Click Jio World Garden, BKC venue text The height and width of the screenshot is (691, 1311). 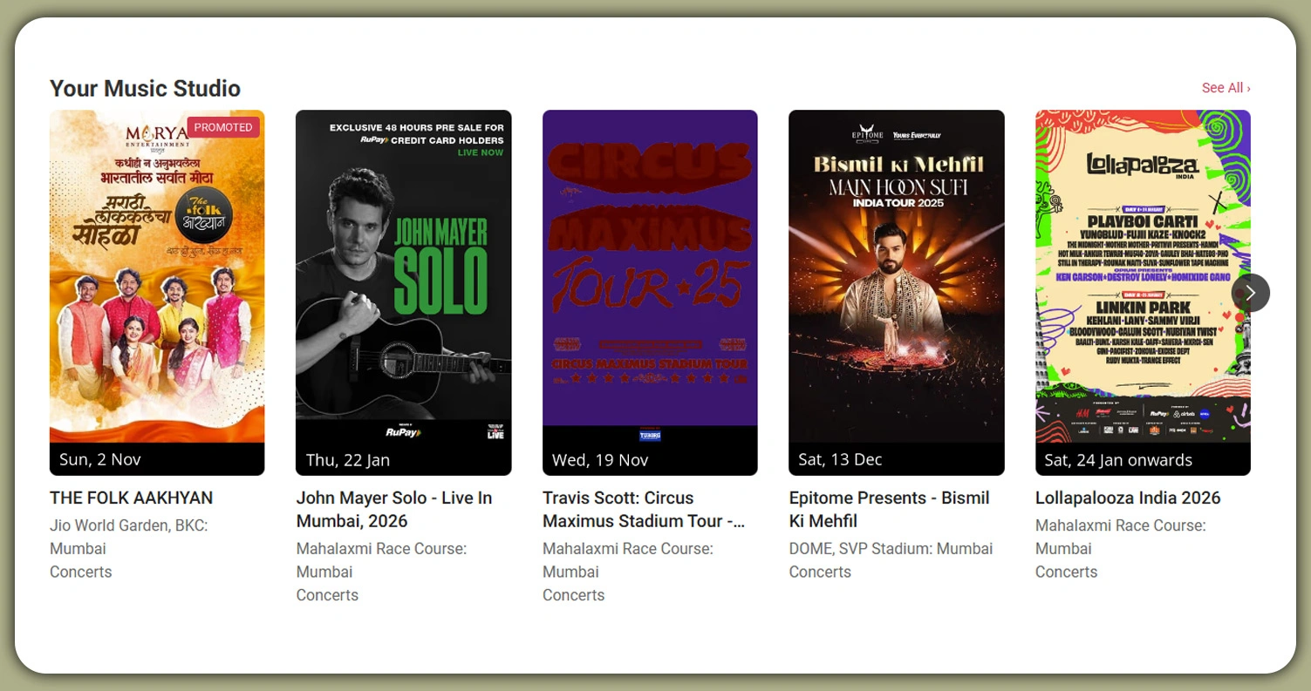128,537
